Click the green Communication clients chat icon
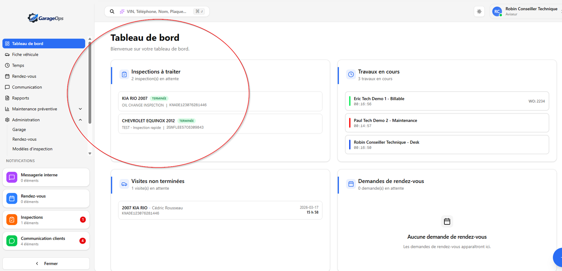 point(12,241)
